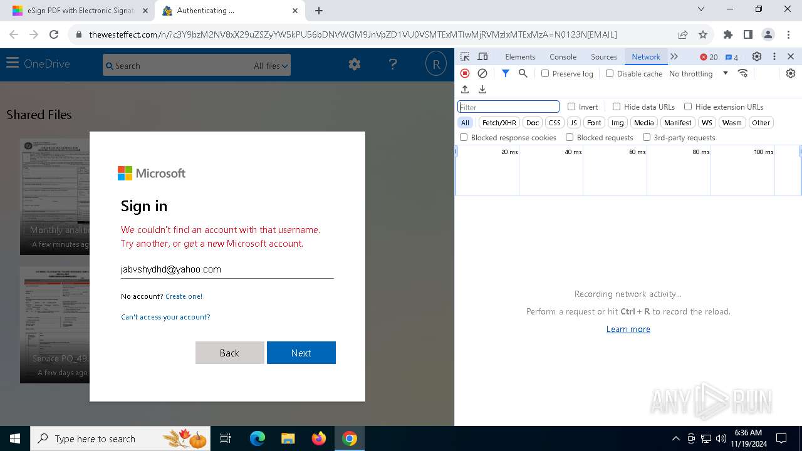Open Chrome profile icon

click(x=768, y=34)
